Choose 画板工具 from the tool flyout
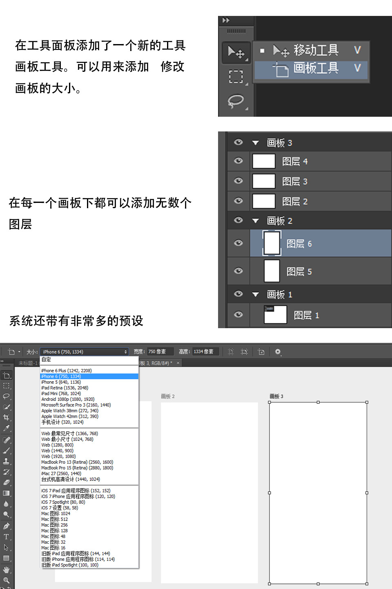392x589 pixels. 312,69
